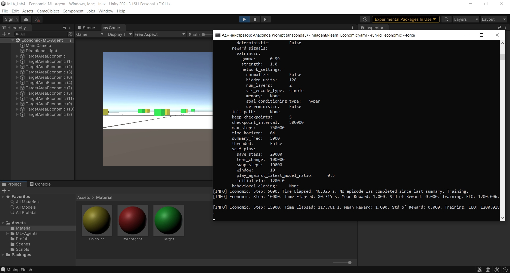Open Hierarchy panel three-dot options menu
The image size is (510, 273).
coord(70,27)
